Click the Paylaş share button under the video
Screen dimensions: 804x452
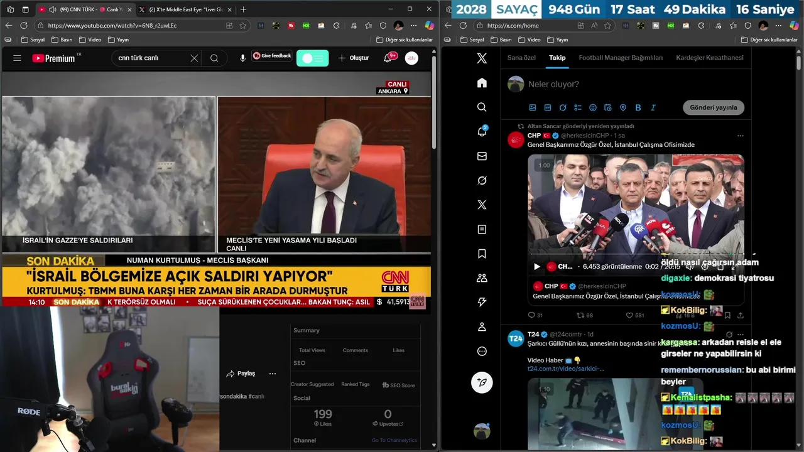pyautogui.click(x=241, y=374)
